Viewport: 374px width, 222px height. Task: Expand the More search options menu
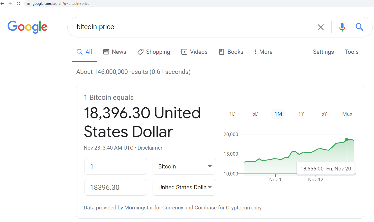(x=263, y=52)
